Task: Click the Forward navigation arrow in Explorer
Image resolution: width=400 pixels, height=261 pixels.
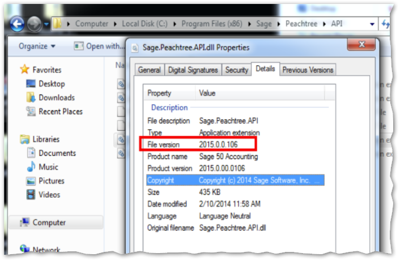Action: coord(34,24)
